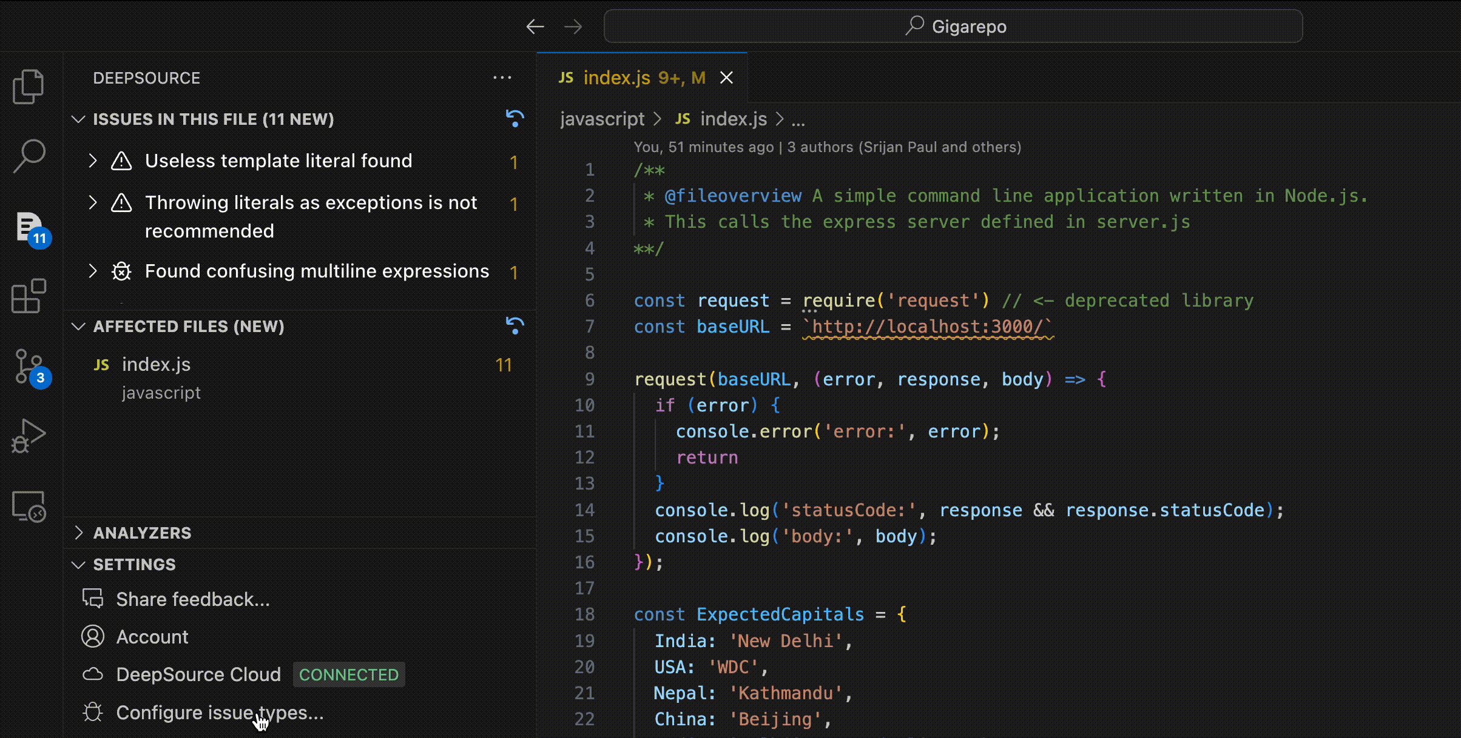The image size is (1461, 738).
Task: Click the Gigarepo command search box
Action: pyautogui.click(x=953, y=27)
